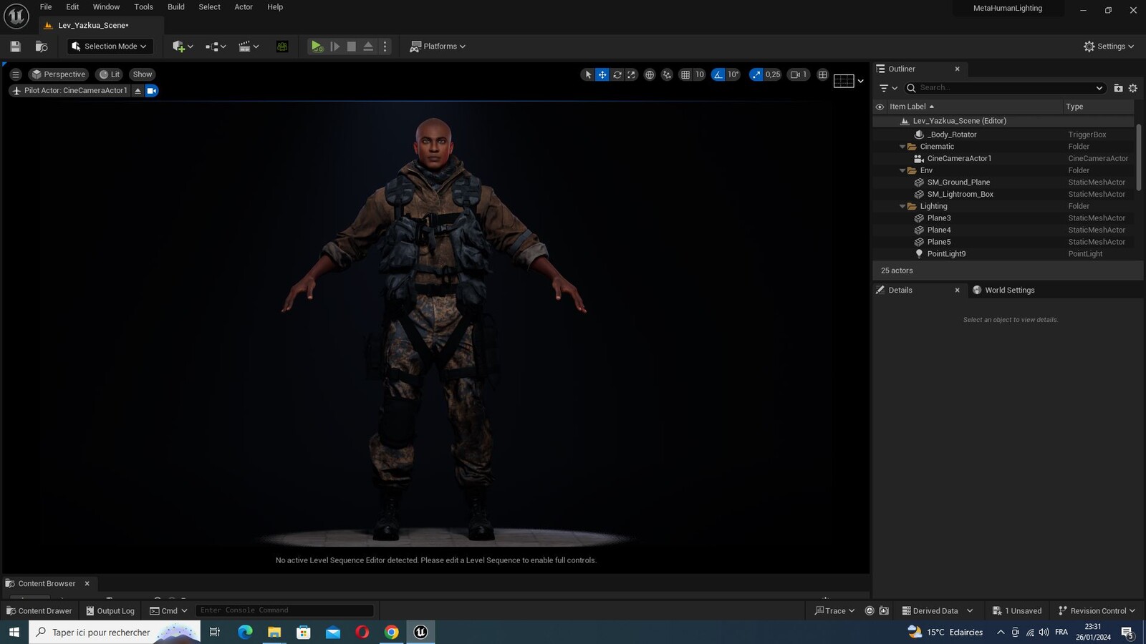Choose the Select objects mode arrow
Viewport: 1146px width, 644px height.
coord(588,74)
